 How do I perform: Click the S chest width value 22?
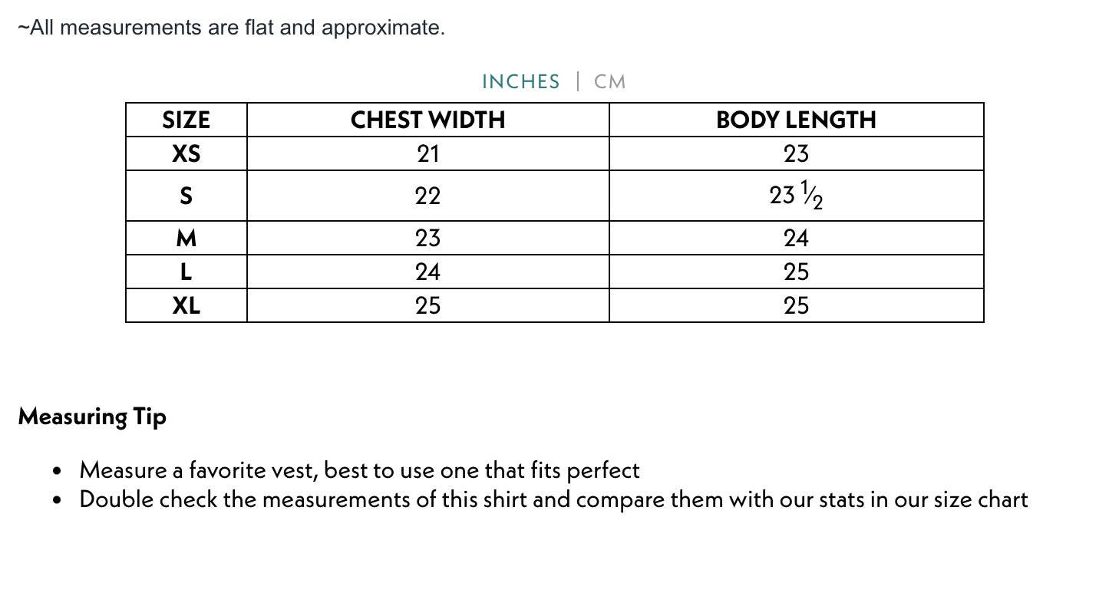[x=427, y=196]
